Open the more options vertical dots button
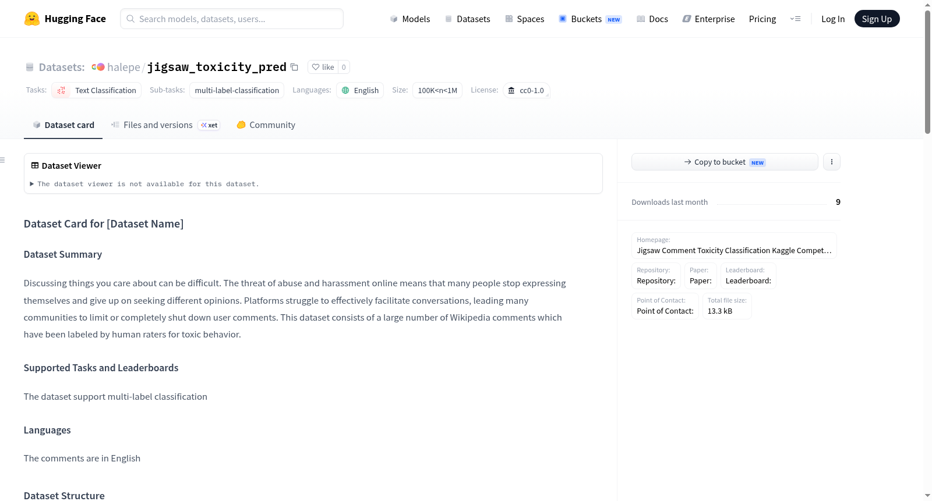The image size is (932, 501). [832, 162]
